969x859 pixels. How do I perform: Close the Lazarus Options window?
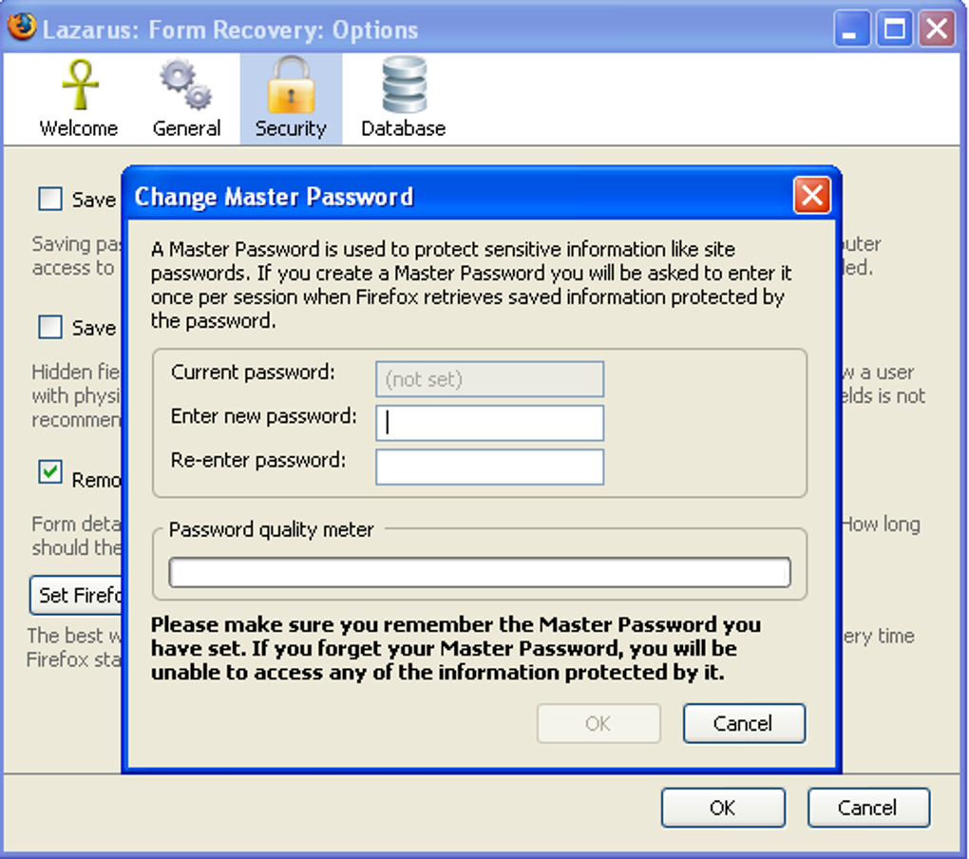click(937, 29)
